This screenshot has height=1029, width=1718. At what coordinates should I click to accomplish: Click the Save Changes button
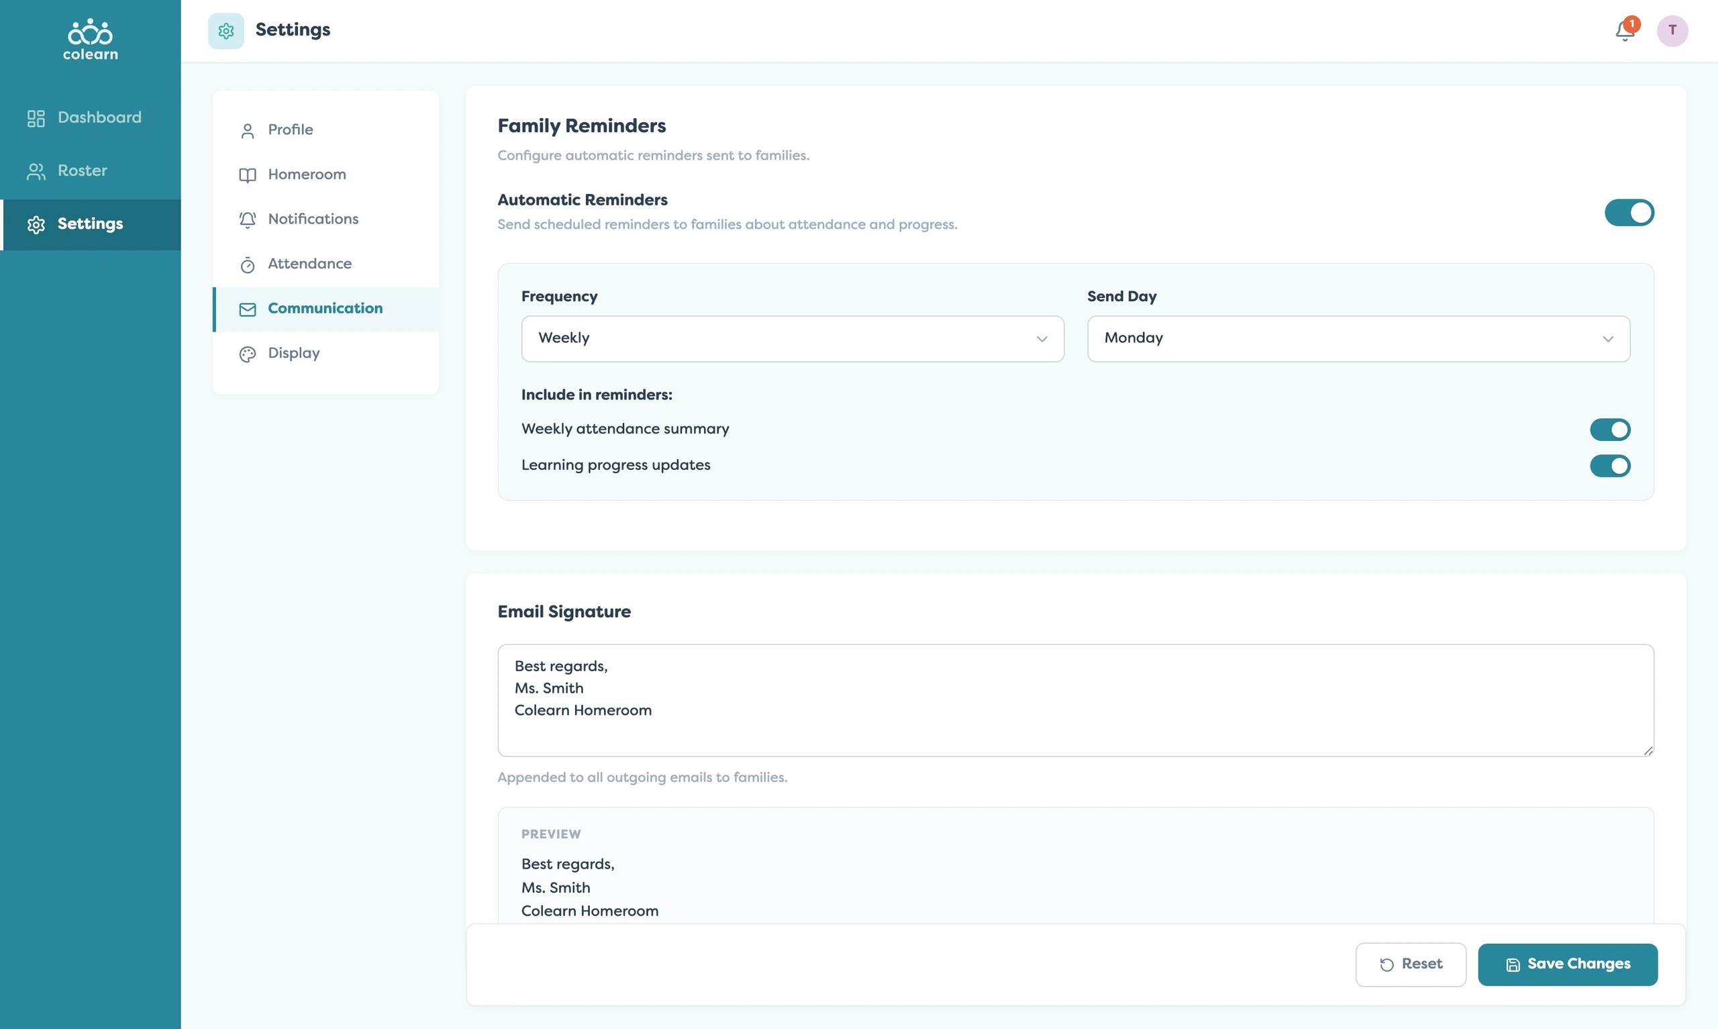pos(1567,964)
